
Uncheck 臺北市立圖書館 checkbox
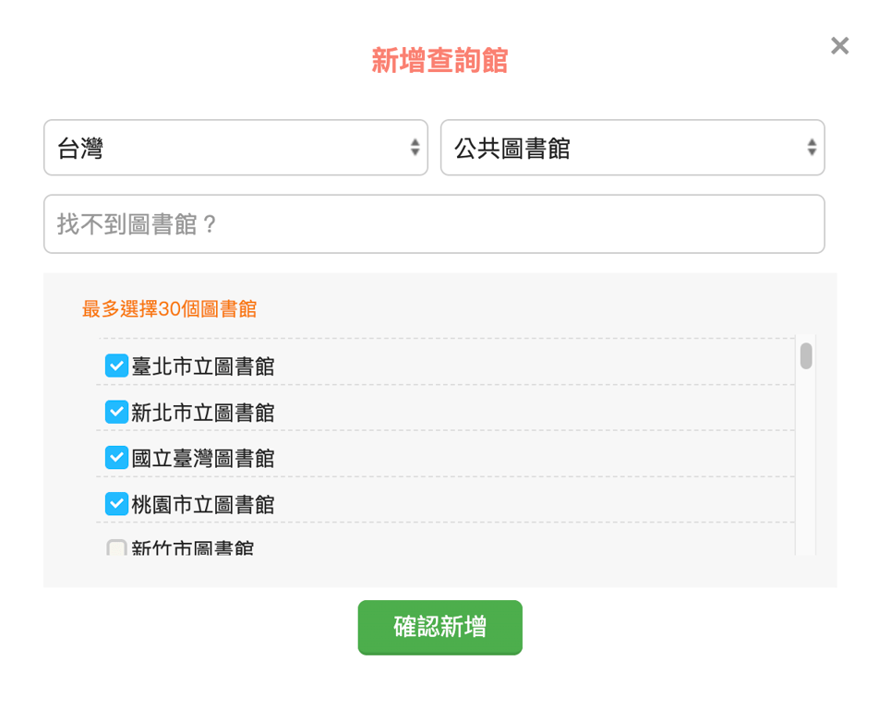pyautogui.click(x=116, y=366)
